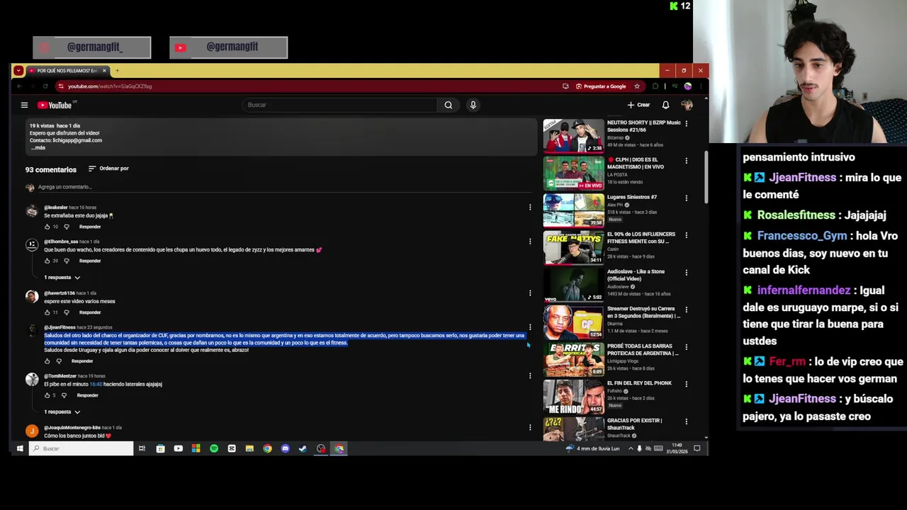The image size is (907, 510).
Task: Open NEUTRO SHORTY BZRP video thumbnail
Action: pyautogui.click(x=573, y=136)
